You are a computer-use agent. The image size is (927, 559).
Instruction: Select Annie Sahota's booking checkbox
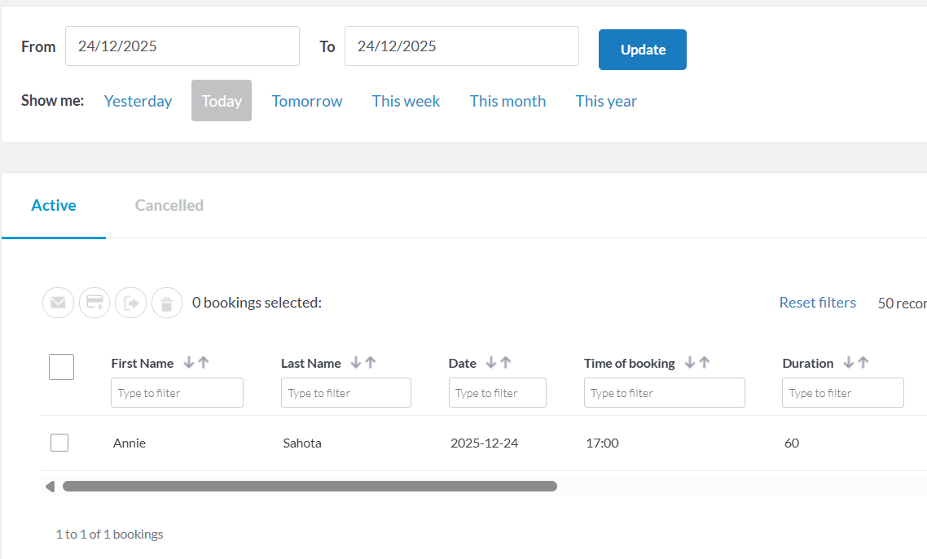[x=59, y=443]
